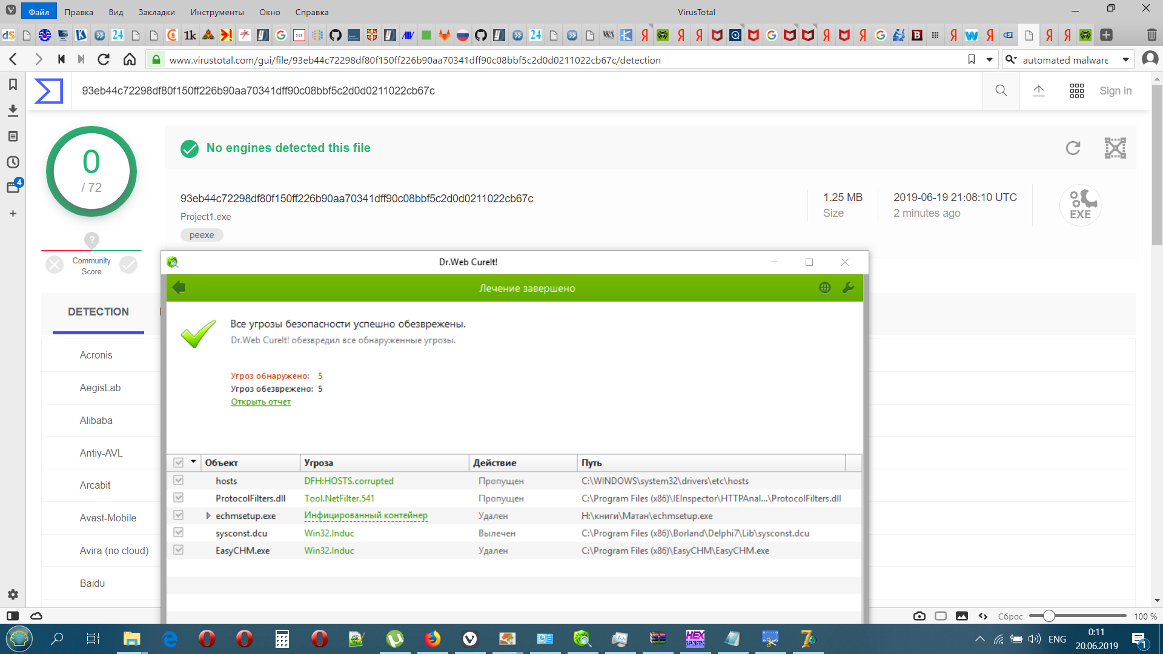The image size is (1163, 654).
Task: Open Windows notification center icon
Action: (x=1138, y=639)
